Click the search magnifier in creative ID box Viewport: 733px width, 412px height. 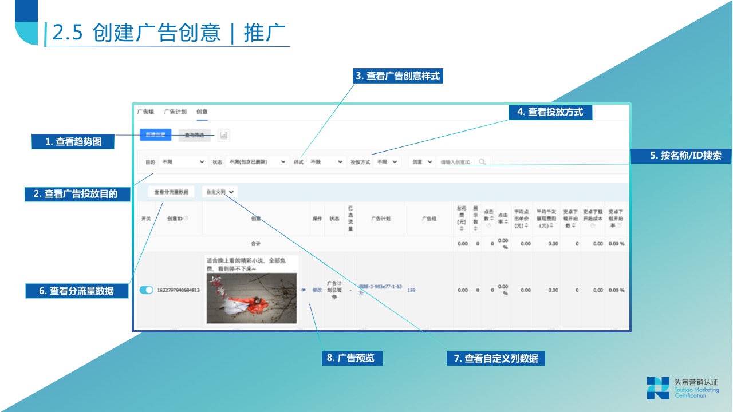[483, 162]
